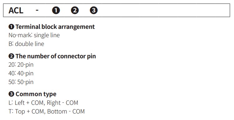This screenshot has height=120, width=234.
Task: Click the circled number 1 in the model code box
Action: tap(56, 11)
